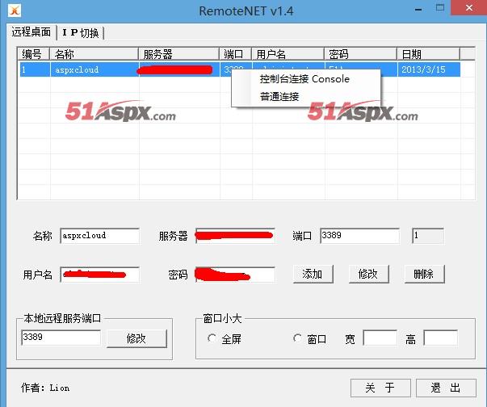Focus the 高 height input field
487x407 pixels.
[x=440, y=338]
